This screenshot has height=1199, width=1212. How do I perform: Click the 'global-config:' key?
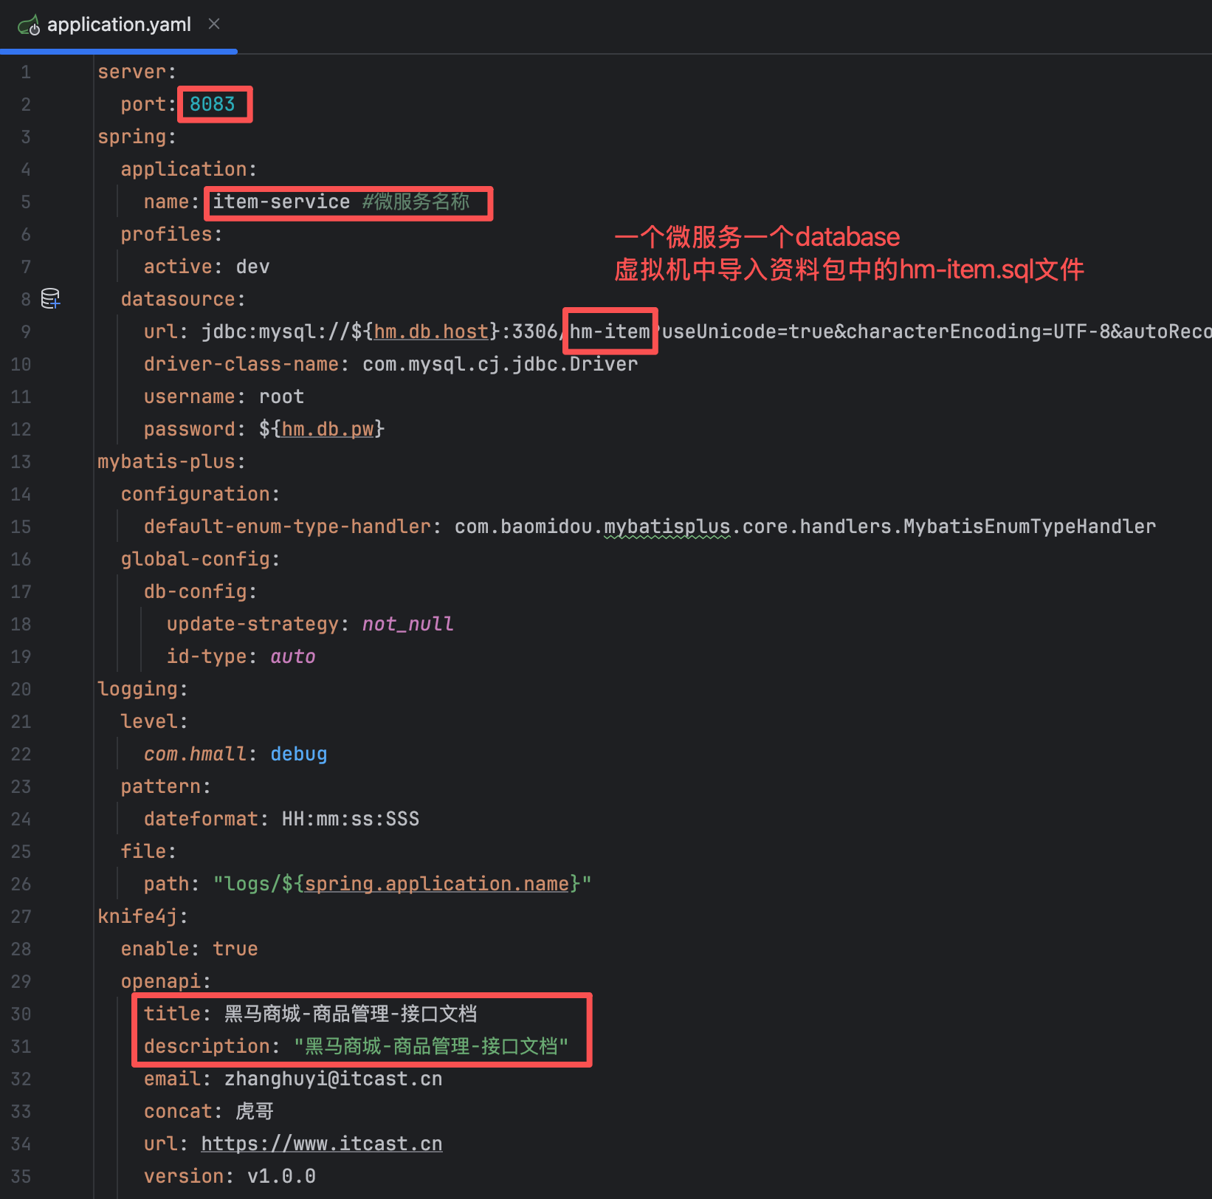(201, 559)
